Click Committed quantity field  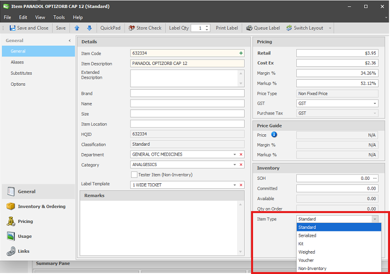[337, 189]
